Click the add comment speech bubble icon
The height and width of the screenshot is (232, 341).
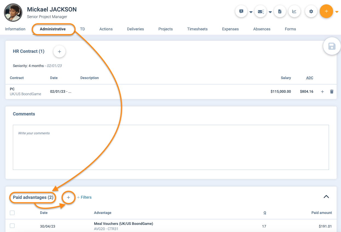tap(241, 11)
